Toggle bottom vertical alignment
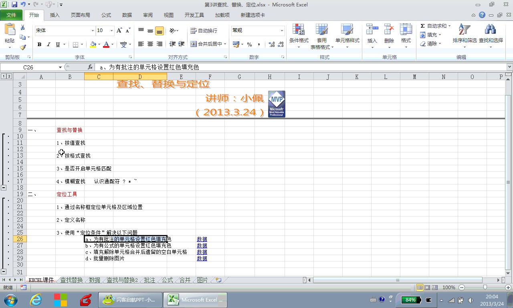Screen dimensions: 513x308 (160, 30)
